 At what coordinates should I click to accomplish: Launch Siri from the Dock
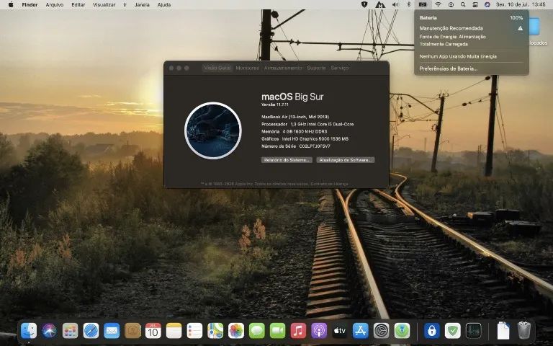(50, 331)
